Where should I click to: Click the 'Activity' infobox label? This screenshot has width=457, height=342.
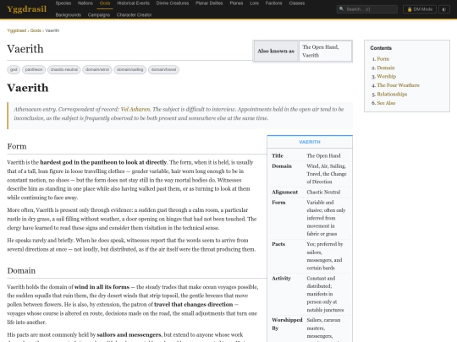click(281, 279)
